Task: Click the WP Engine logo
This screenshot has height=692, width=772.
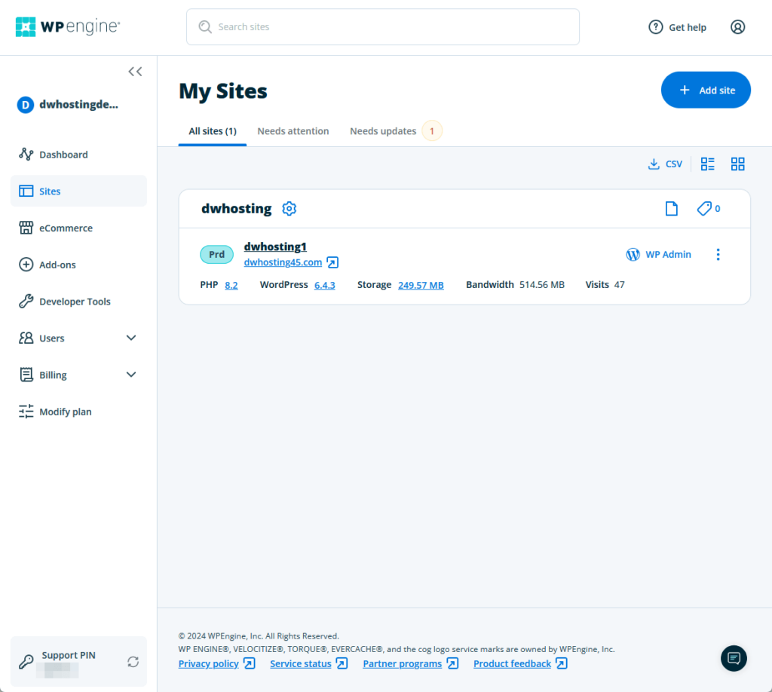Action: coord(67,26)
